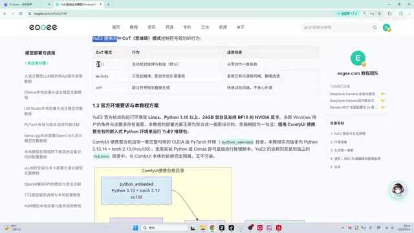Image resolution: width=414 pixels, height=233 pixels.
Task: Open the PyTorch安装与版本选择 sidebar link
Action: point(52,124)
